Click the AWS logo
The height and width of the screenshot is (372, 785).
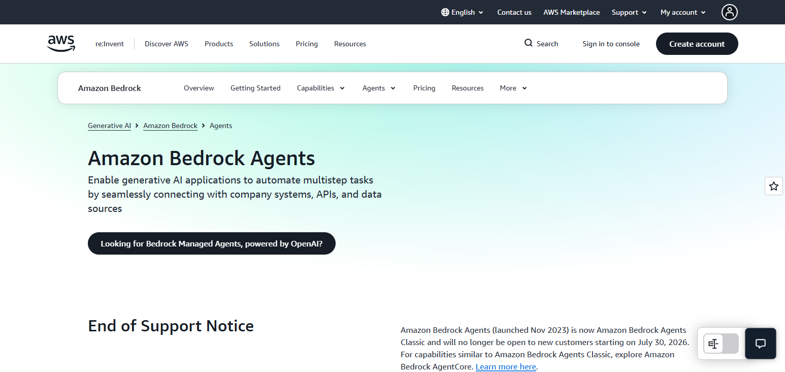tap(61, 44)
